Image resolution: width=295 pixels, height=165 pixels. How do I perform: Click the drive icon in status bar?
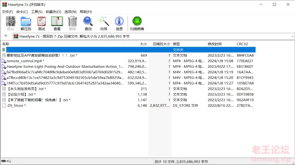click(x=4, y=161)
